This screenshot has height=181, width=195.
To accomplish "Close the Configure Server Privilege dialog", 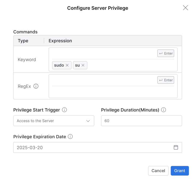I will [x=185, y=8].
